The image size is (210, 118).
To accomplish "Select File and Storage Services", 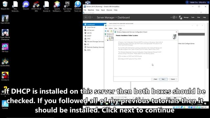I will [x=94, y=42].
